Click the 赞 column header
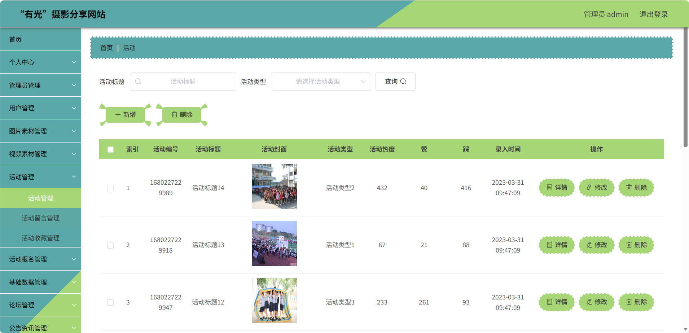Image resolution: width=689 pixels, height=333 pixels. [424, 149]
